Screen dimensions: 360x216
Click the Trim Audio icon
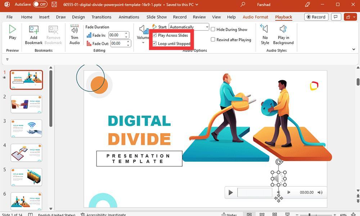[75, 29]
